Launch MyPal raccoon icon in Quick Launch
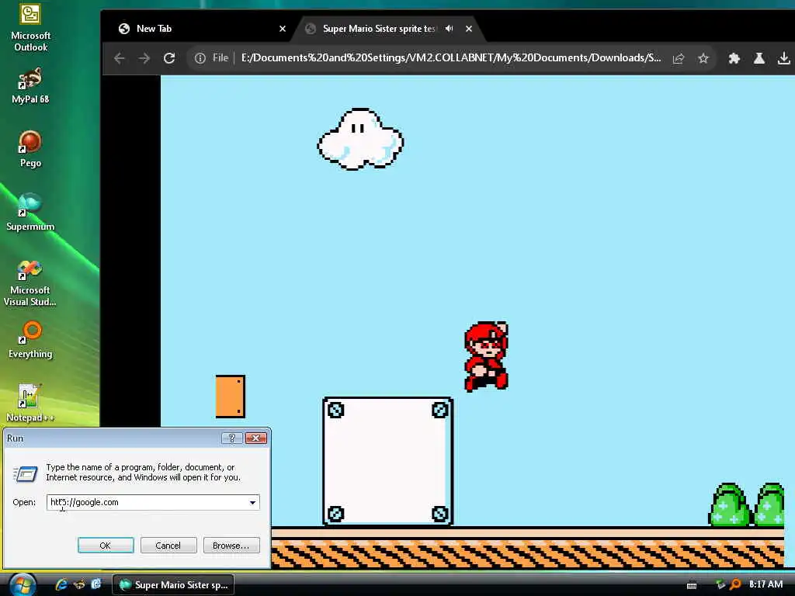 tap(79, 584)
